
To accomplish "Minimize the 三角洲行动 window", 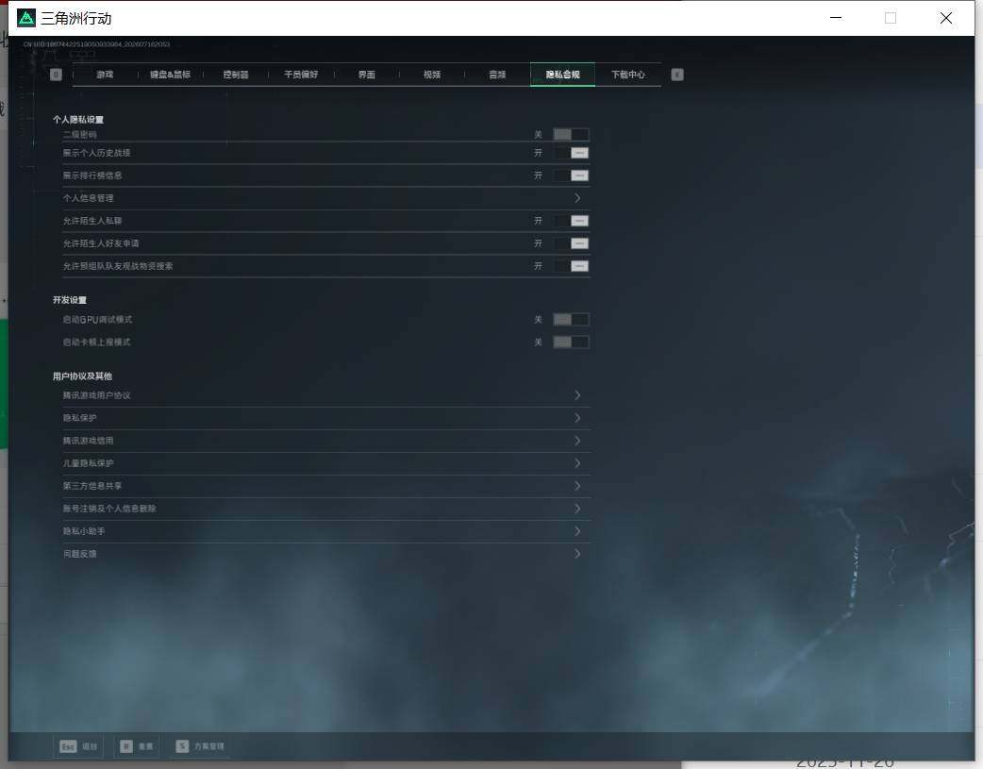I will point(836,18).
